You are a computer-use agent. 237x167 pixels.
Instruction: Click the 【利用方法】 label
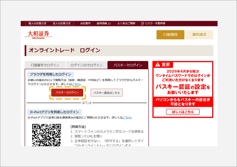[78, 127]
